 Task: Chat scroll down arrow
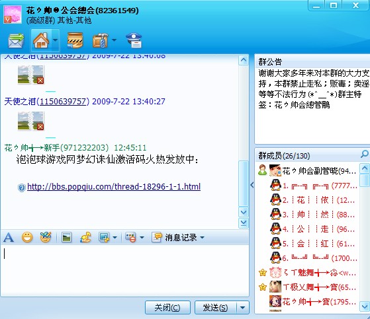click(244, 212)
